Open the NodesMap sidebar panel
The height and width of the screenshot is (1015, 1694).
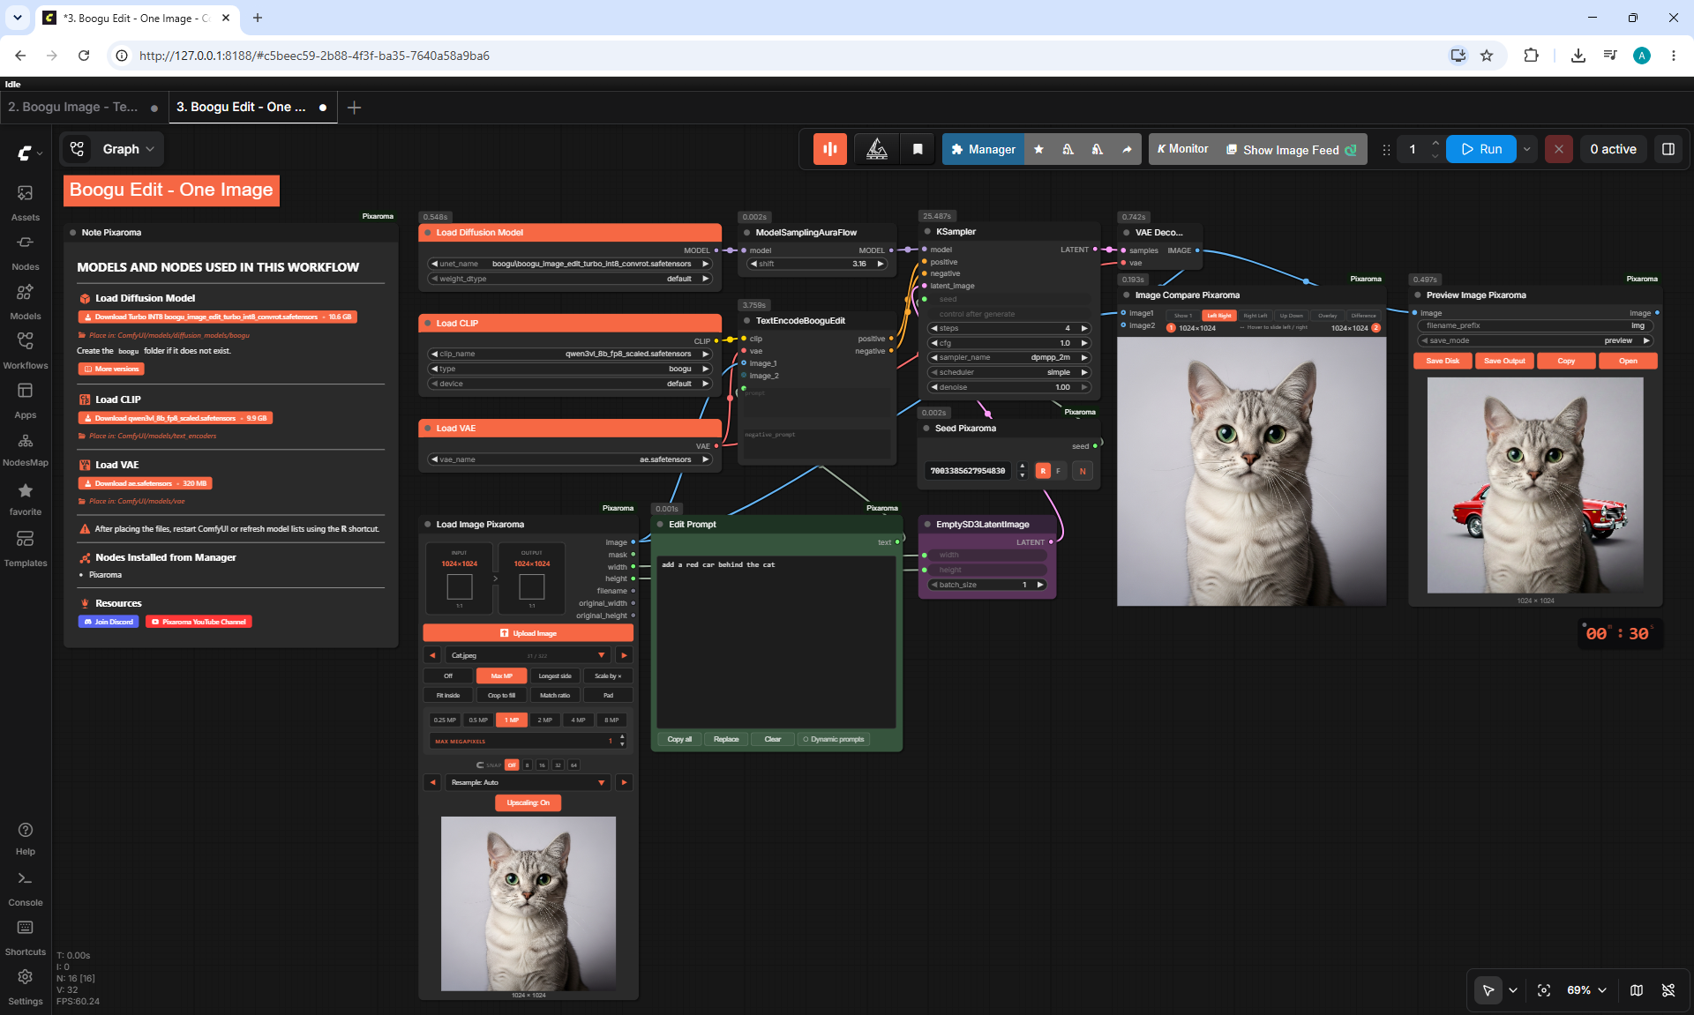pos(25,449)
